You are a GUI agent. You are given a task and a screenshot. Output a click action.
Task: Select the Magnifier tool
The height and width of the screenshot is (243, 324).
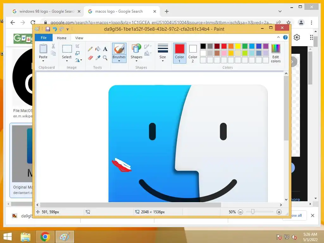105,58
